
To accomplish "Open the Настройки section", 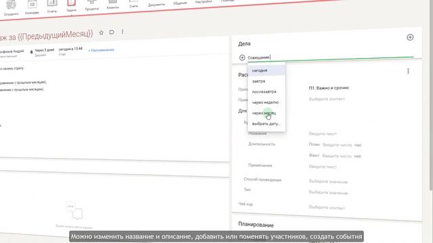I will [x=204, y=2].
